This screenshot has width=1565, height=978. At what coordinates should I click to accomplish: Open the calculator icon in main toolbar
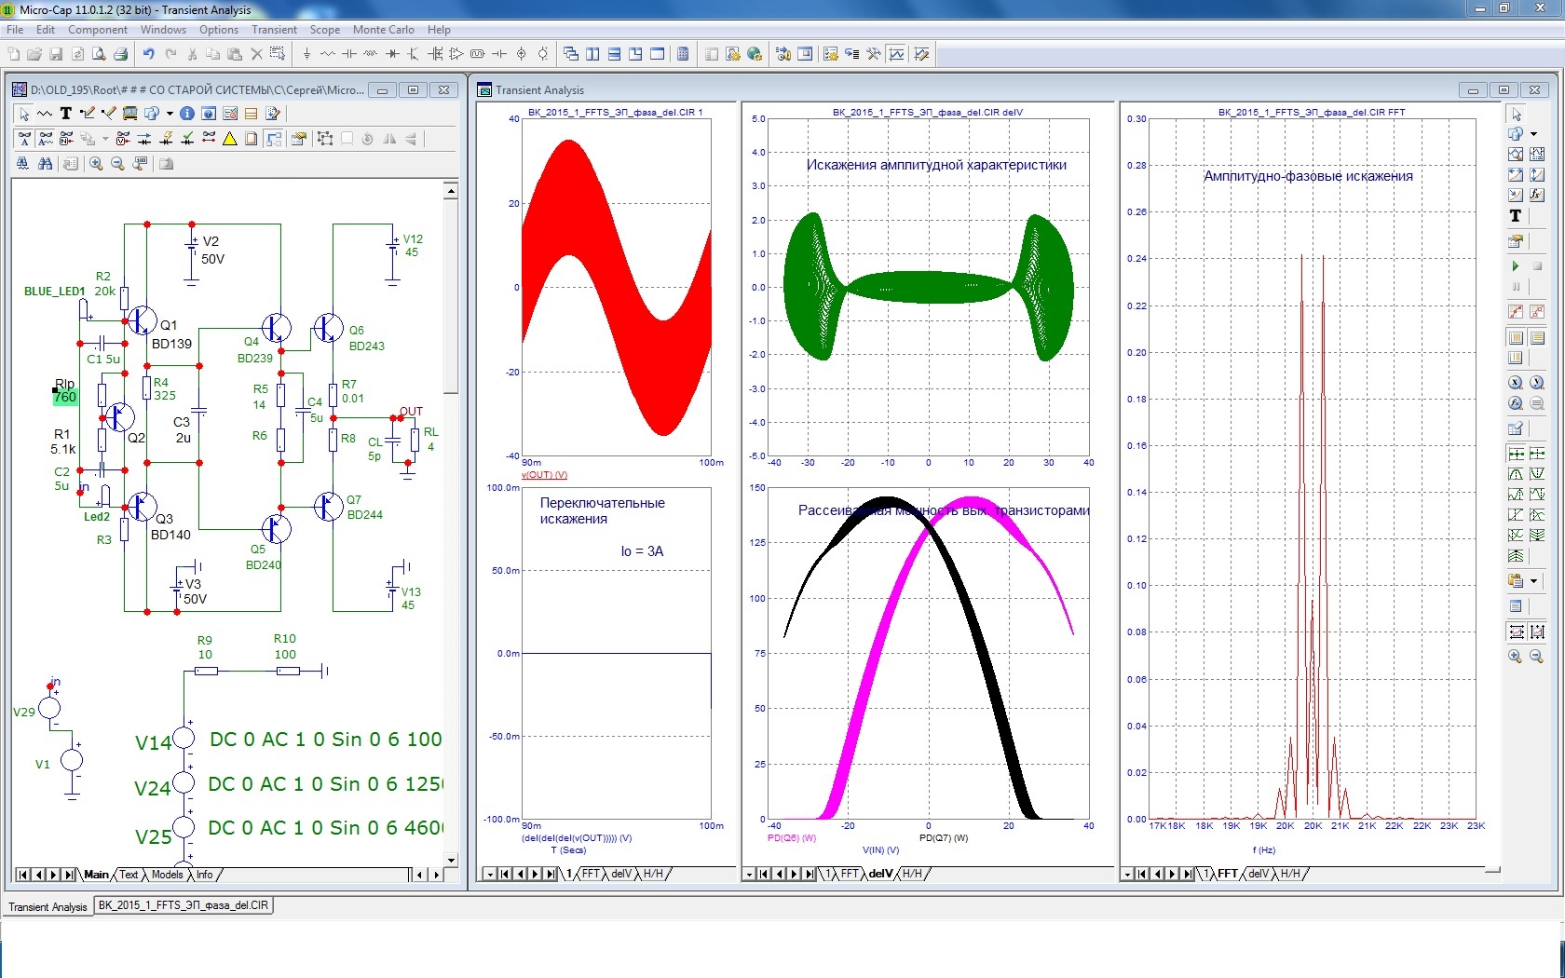tap(683, 54)
